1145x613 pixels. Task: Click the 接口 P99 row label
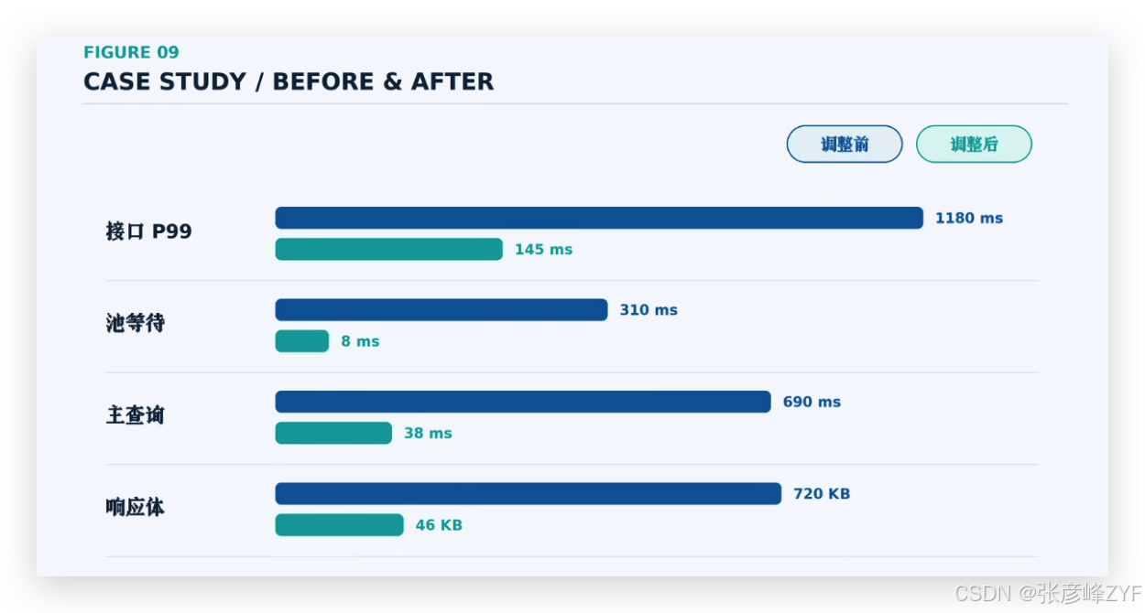coord(149,231)
